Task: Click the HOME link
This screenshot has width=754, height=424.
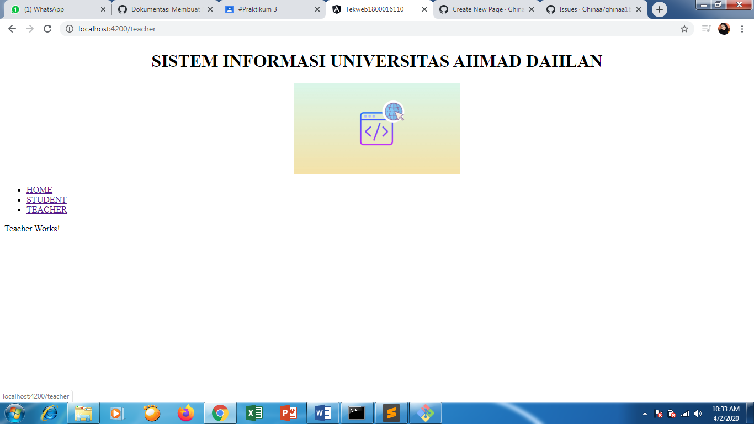Action: 39,190
